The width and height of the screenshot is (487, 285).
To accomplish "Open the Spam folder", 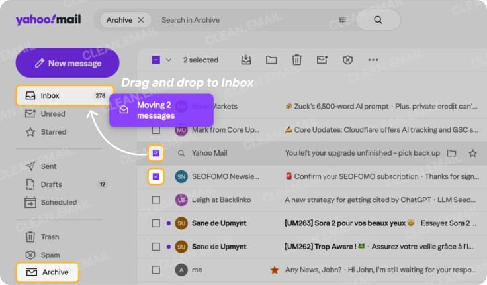I will pos(50,255).
